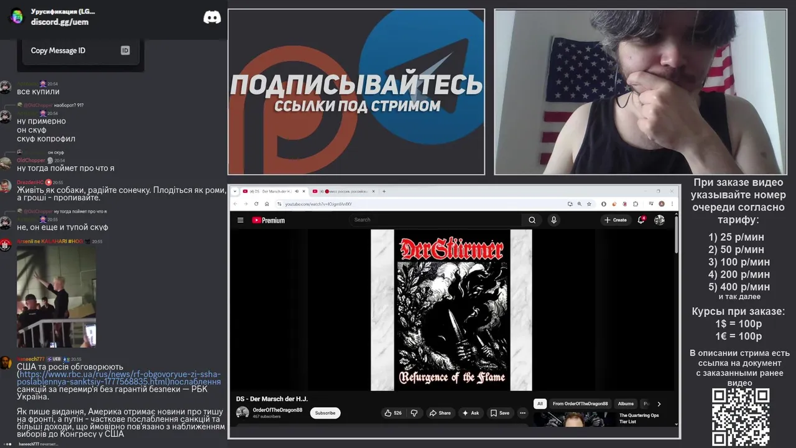Click the QR code in stream overlay
This screenshot has width=796, height=448.
(x=741, y=417)
